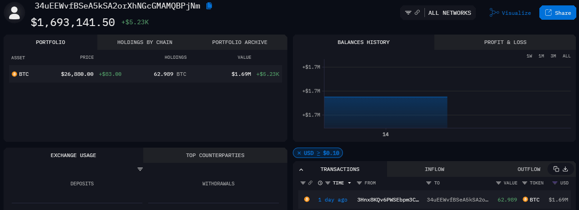Click chain link icon beside ALL NETWORKS
This screenshot has width=579, height=210.
[417, 13]
